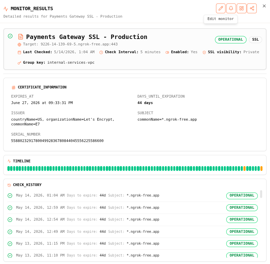This screenshot has height=264, width=270.
Task: Close the monitor results panel
Action: [x=264, y=6]
